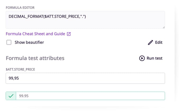Click the 99.95 output value text
Viewport: 182px width, 112px height.
[24, 96]
